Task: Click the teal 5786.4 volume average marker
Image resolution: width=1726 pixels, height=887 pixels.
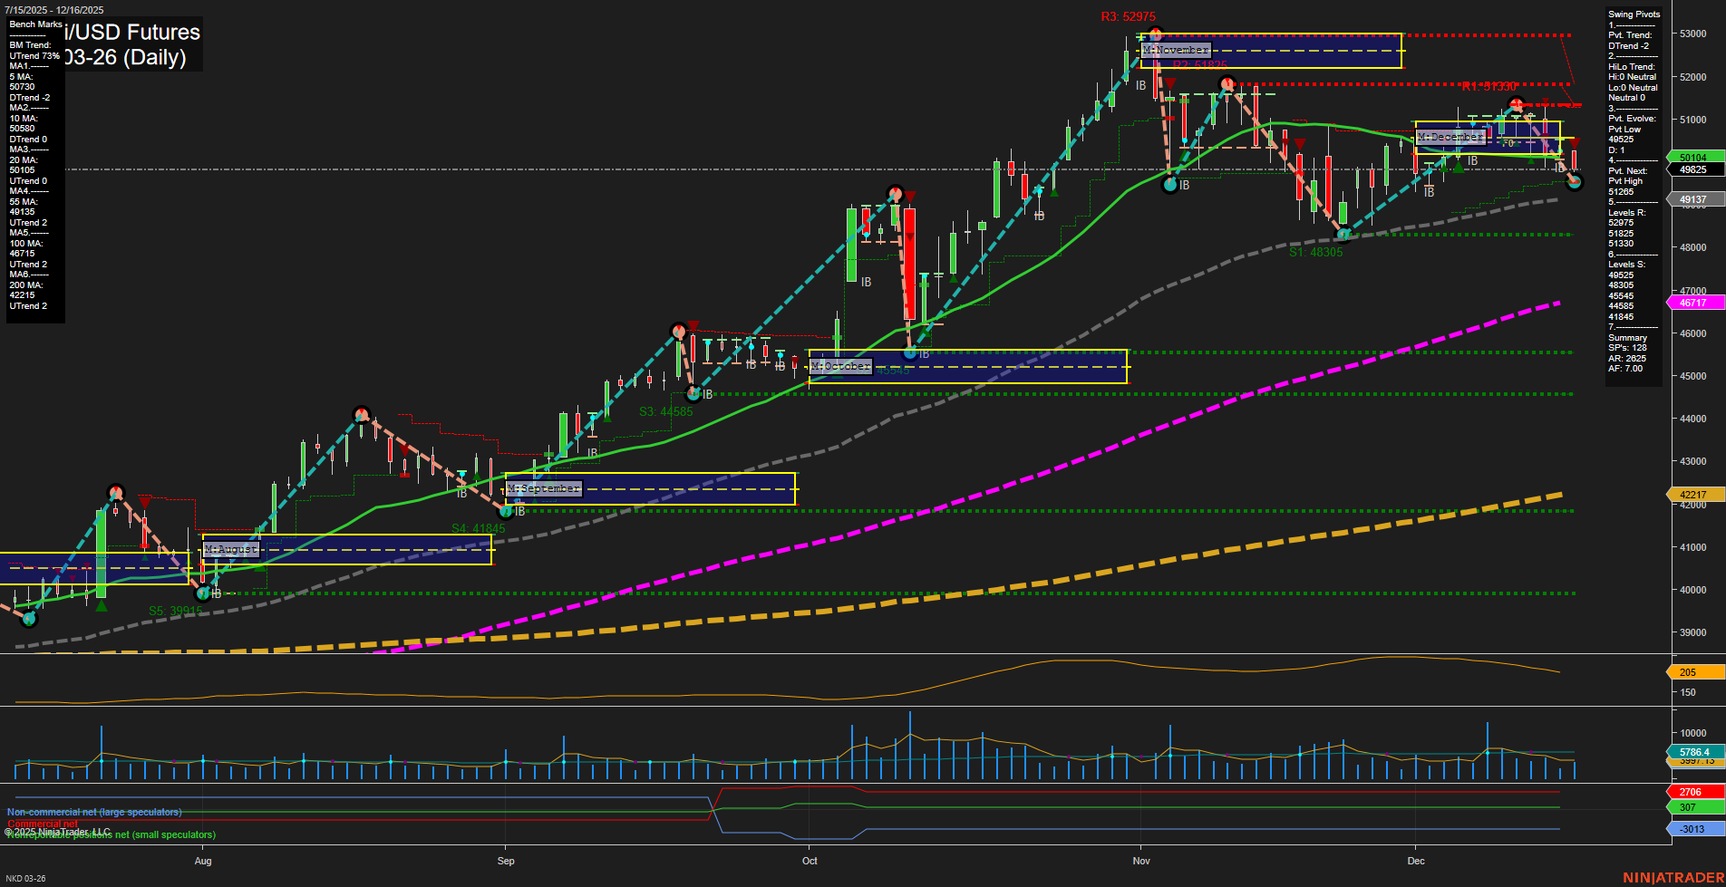Action: 1690,752
